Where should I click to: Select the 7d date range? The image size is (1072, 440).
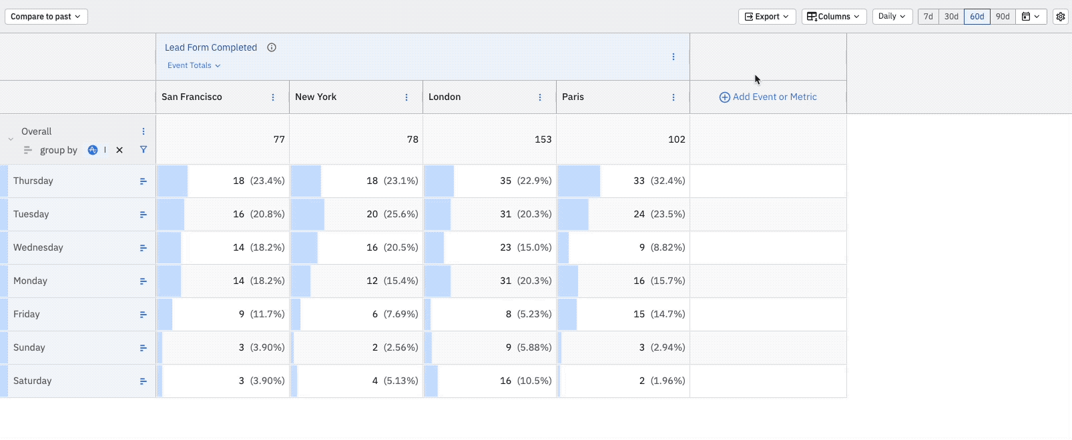tap(928, 17)
